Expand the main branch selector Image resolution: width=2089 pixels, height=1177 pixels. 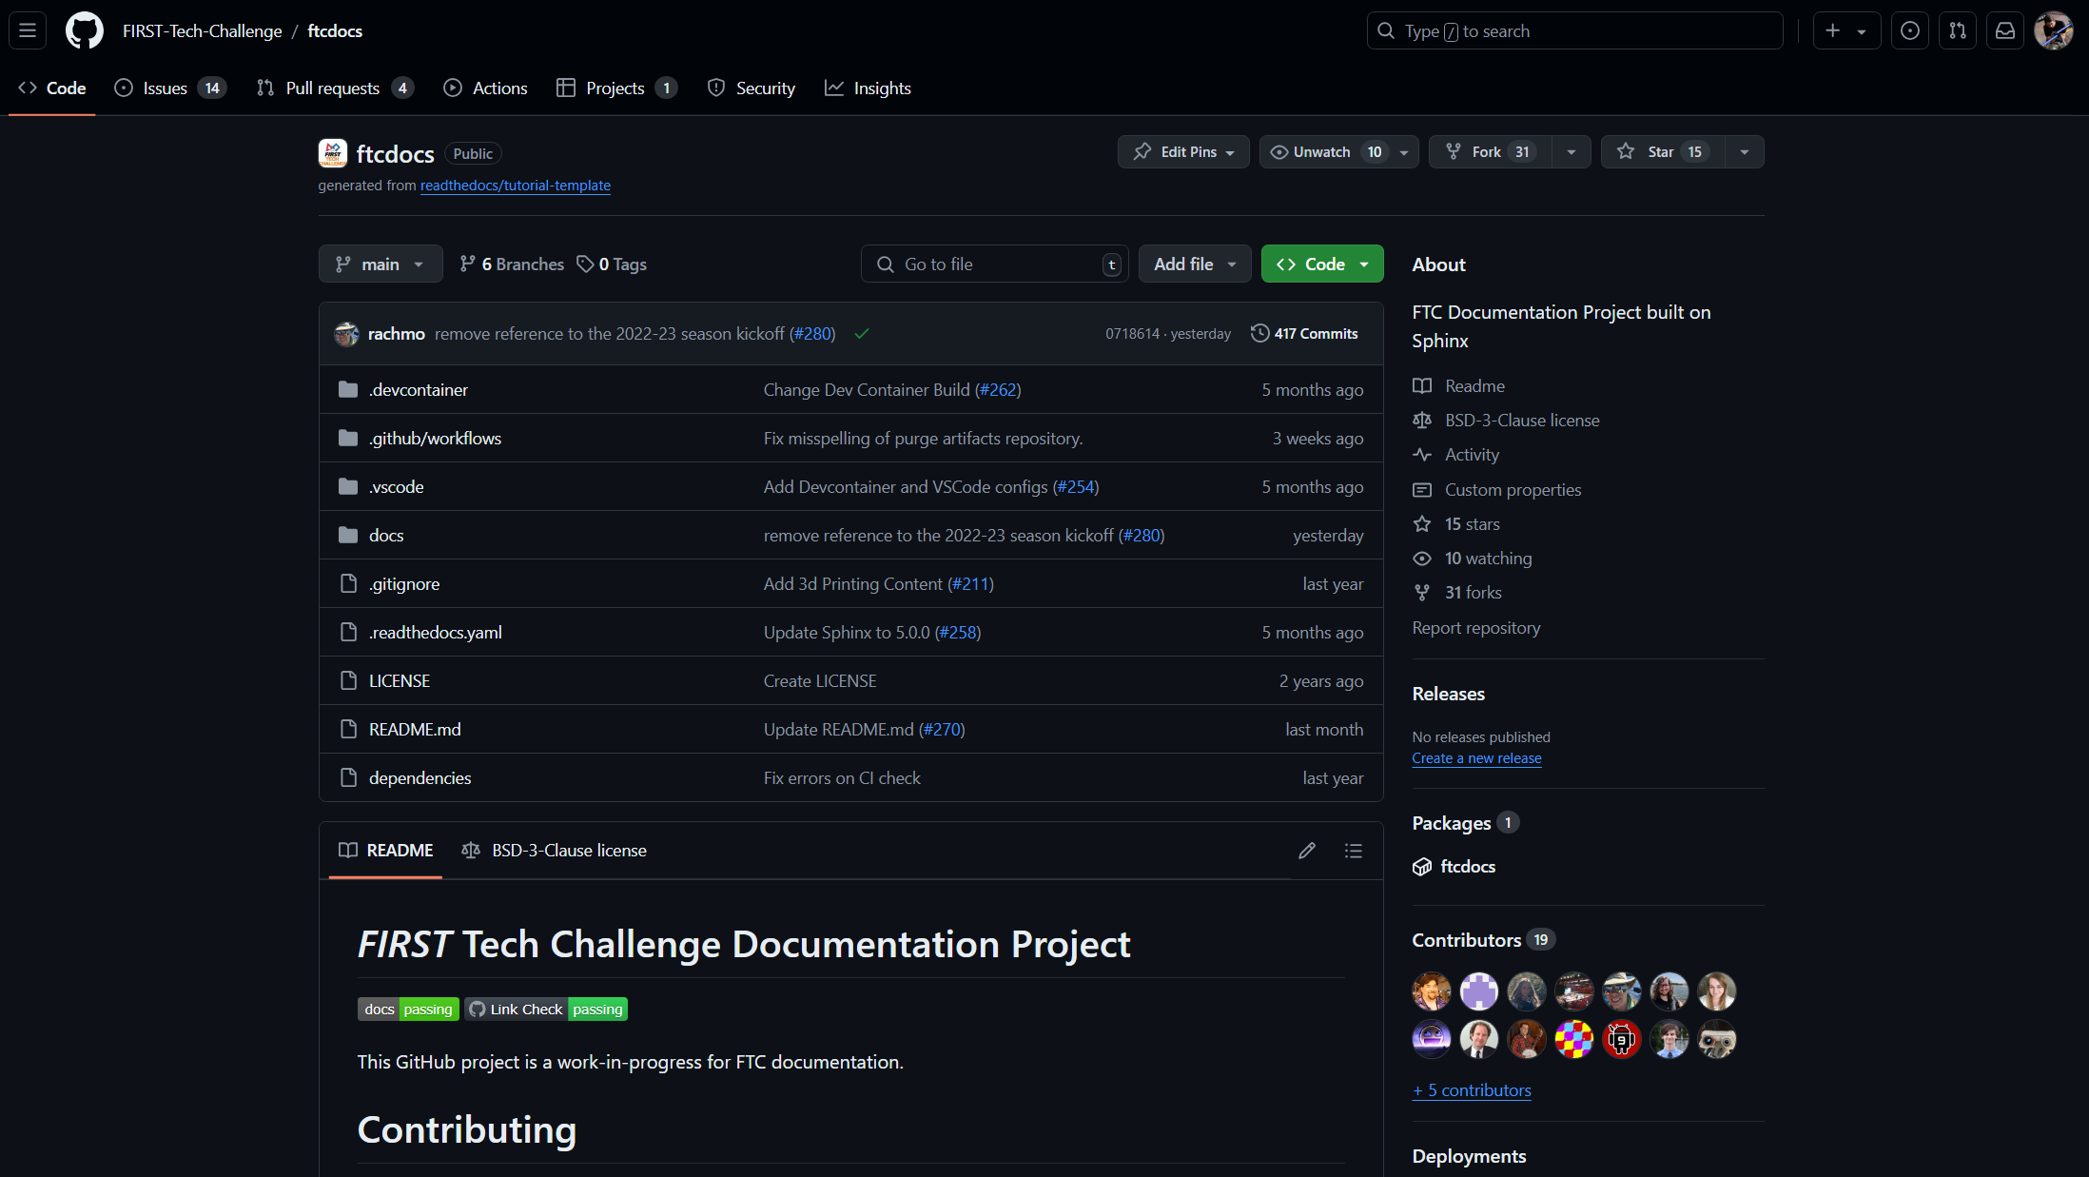pyautogui.click(x=380, y=265)
